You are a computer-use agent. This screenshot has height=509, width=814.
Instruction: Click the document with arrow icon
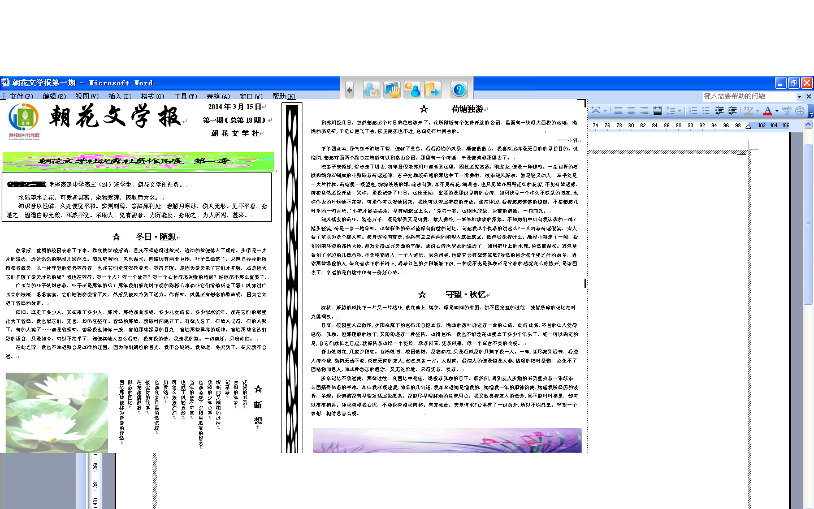pyautogui.click(x=432, y=89)
